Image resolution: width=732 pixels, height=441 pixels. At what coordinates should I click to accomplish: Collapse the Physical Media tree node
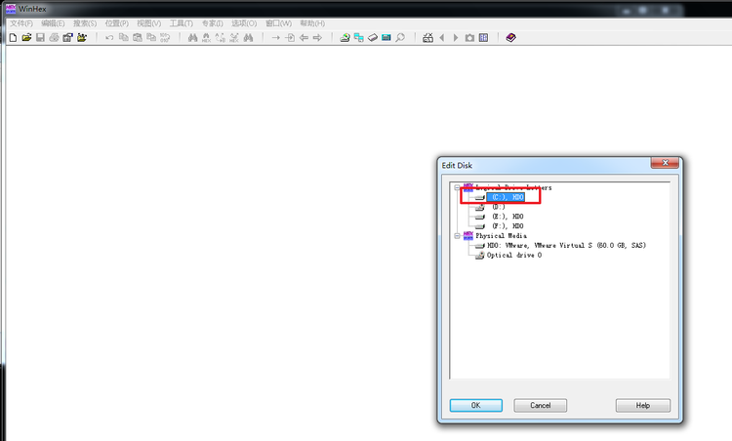(x=457, y=236)
